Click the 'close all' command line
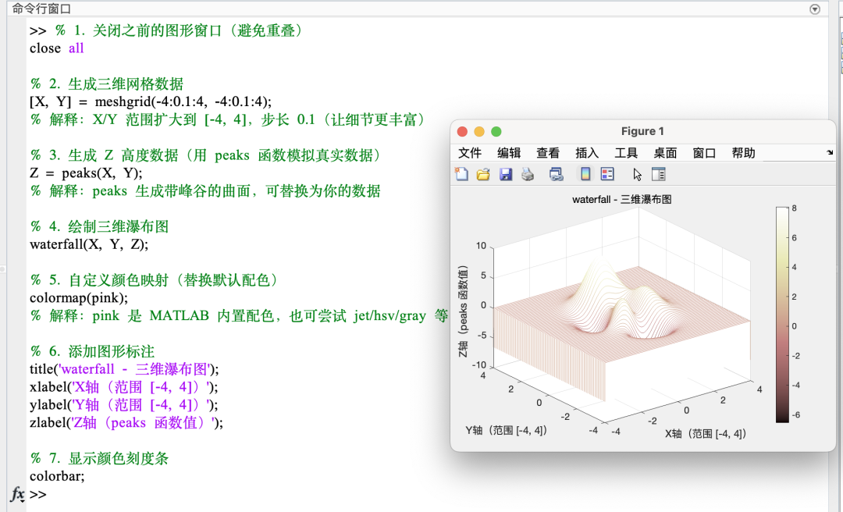 56,48
